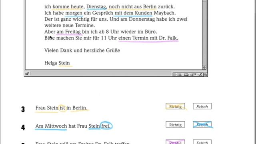This screenshot has height=144, width=256.
Task: Mark question 3 as Falsch
Action: 202,106
